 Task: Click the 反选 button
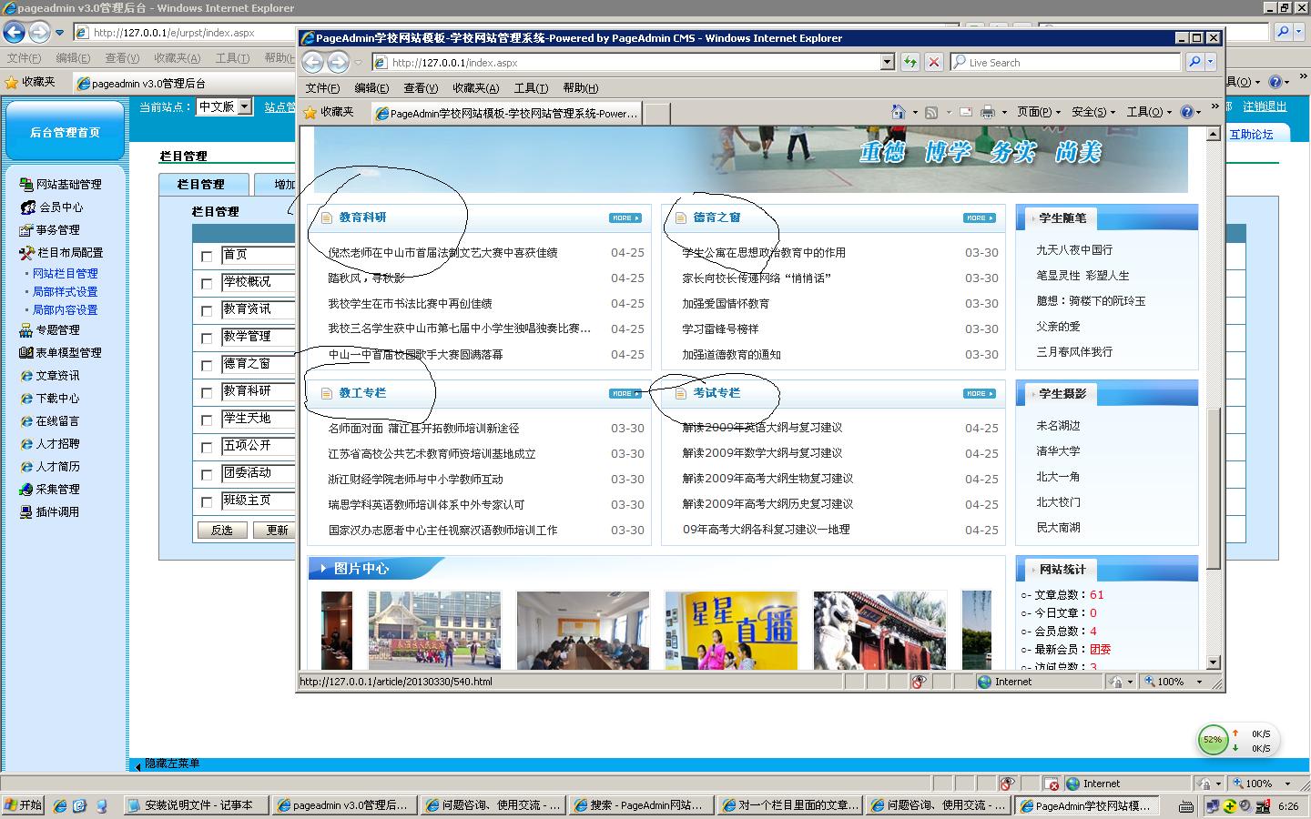pyautogui.click(x=221, y=530)
